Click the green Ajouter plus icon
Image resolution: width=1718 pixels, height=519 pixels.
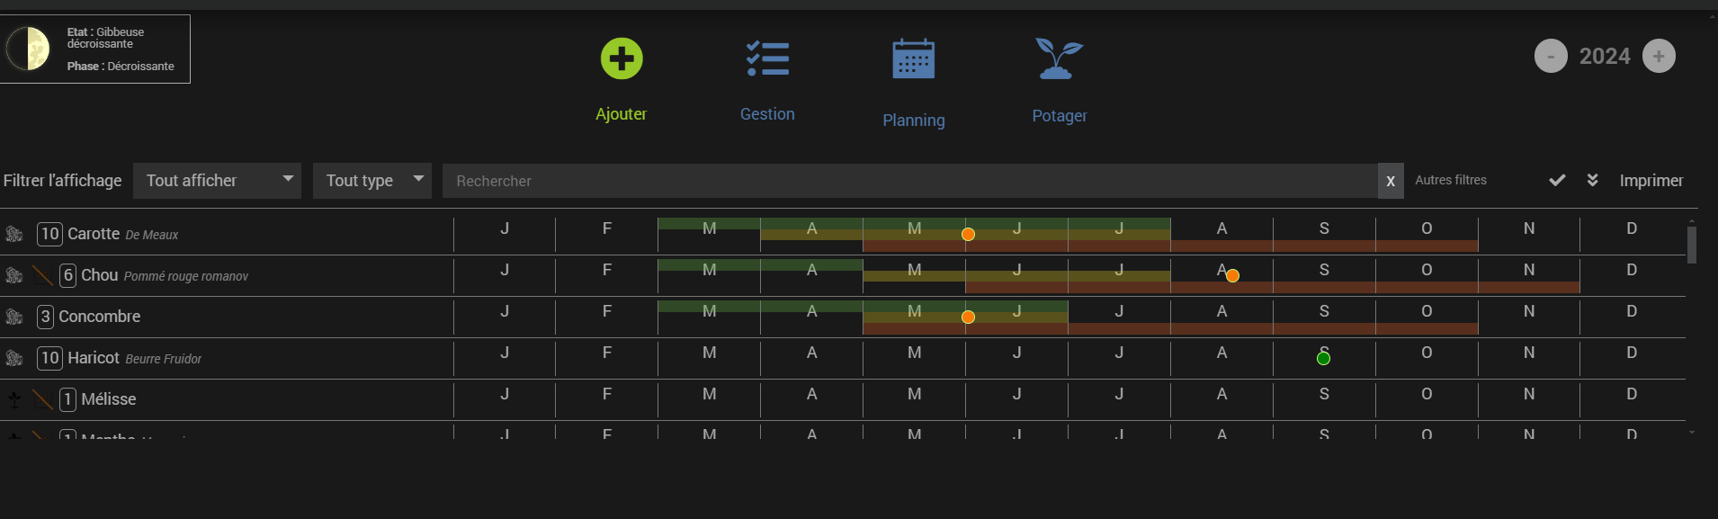coord(622,59)
